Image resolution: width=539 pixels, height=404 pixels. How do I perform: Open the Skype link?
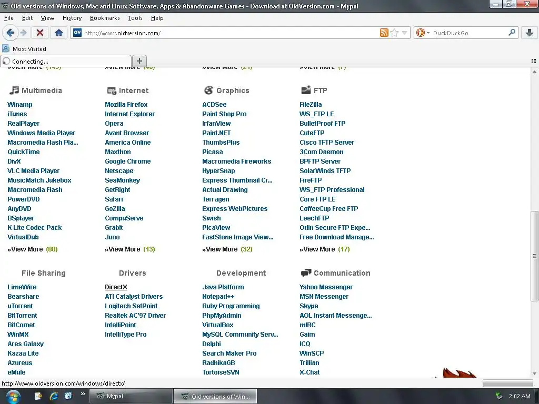tap(308, 306)
